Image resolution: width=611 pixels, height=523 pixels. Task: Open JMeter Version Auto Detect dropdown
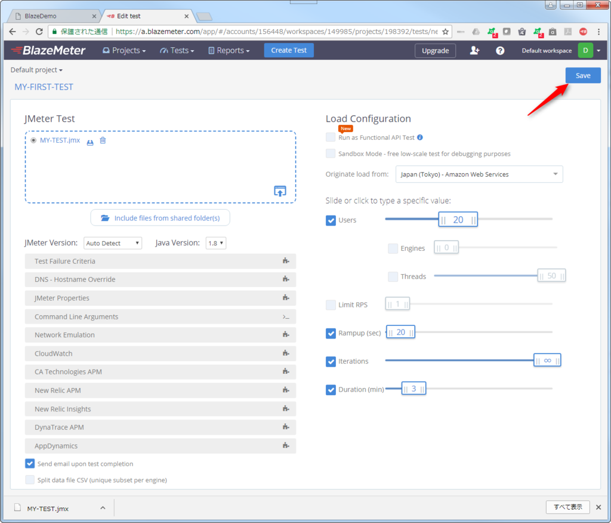click(113, 243)
